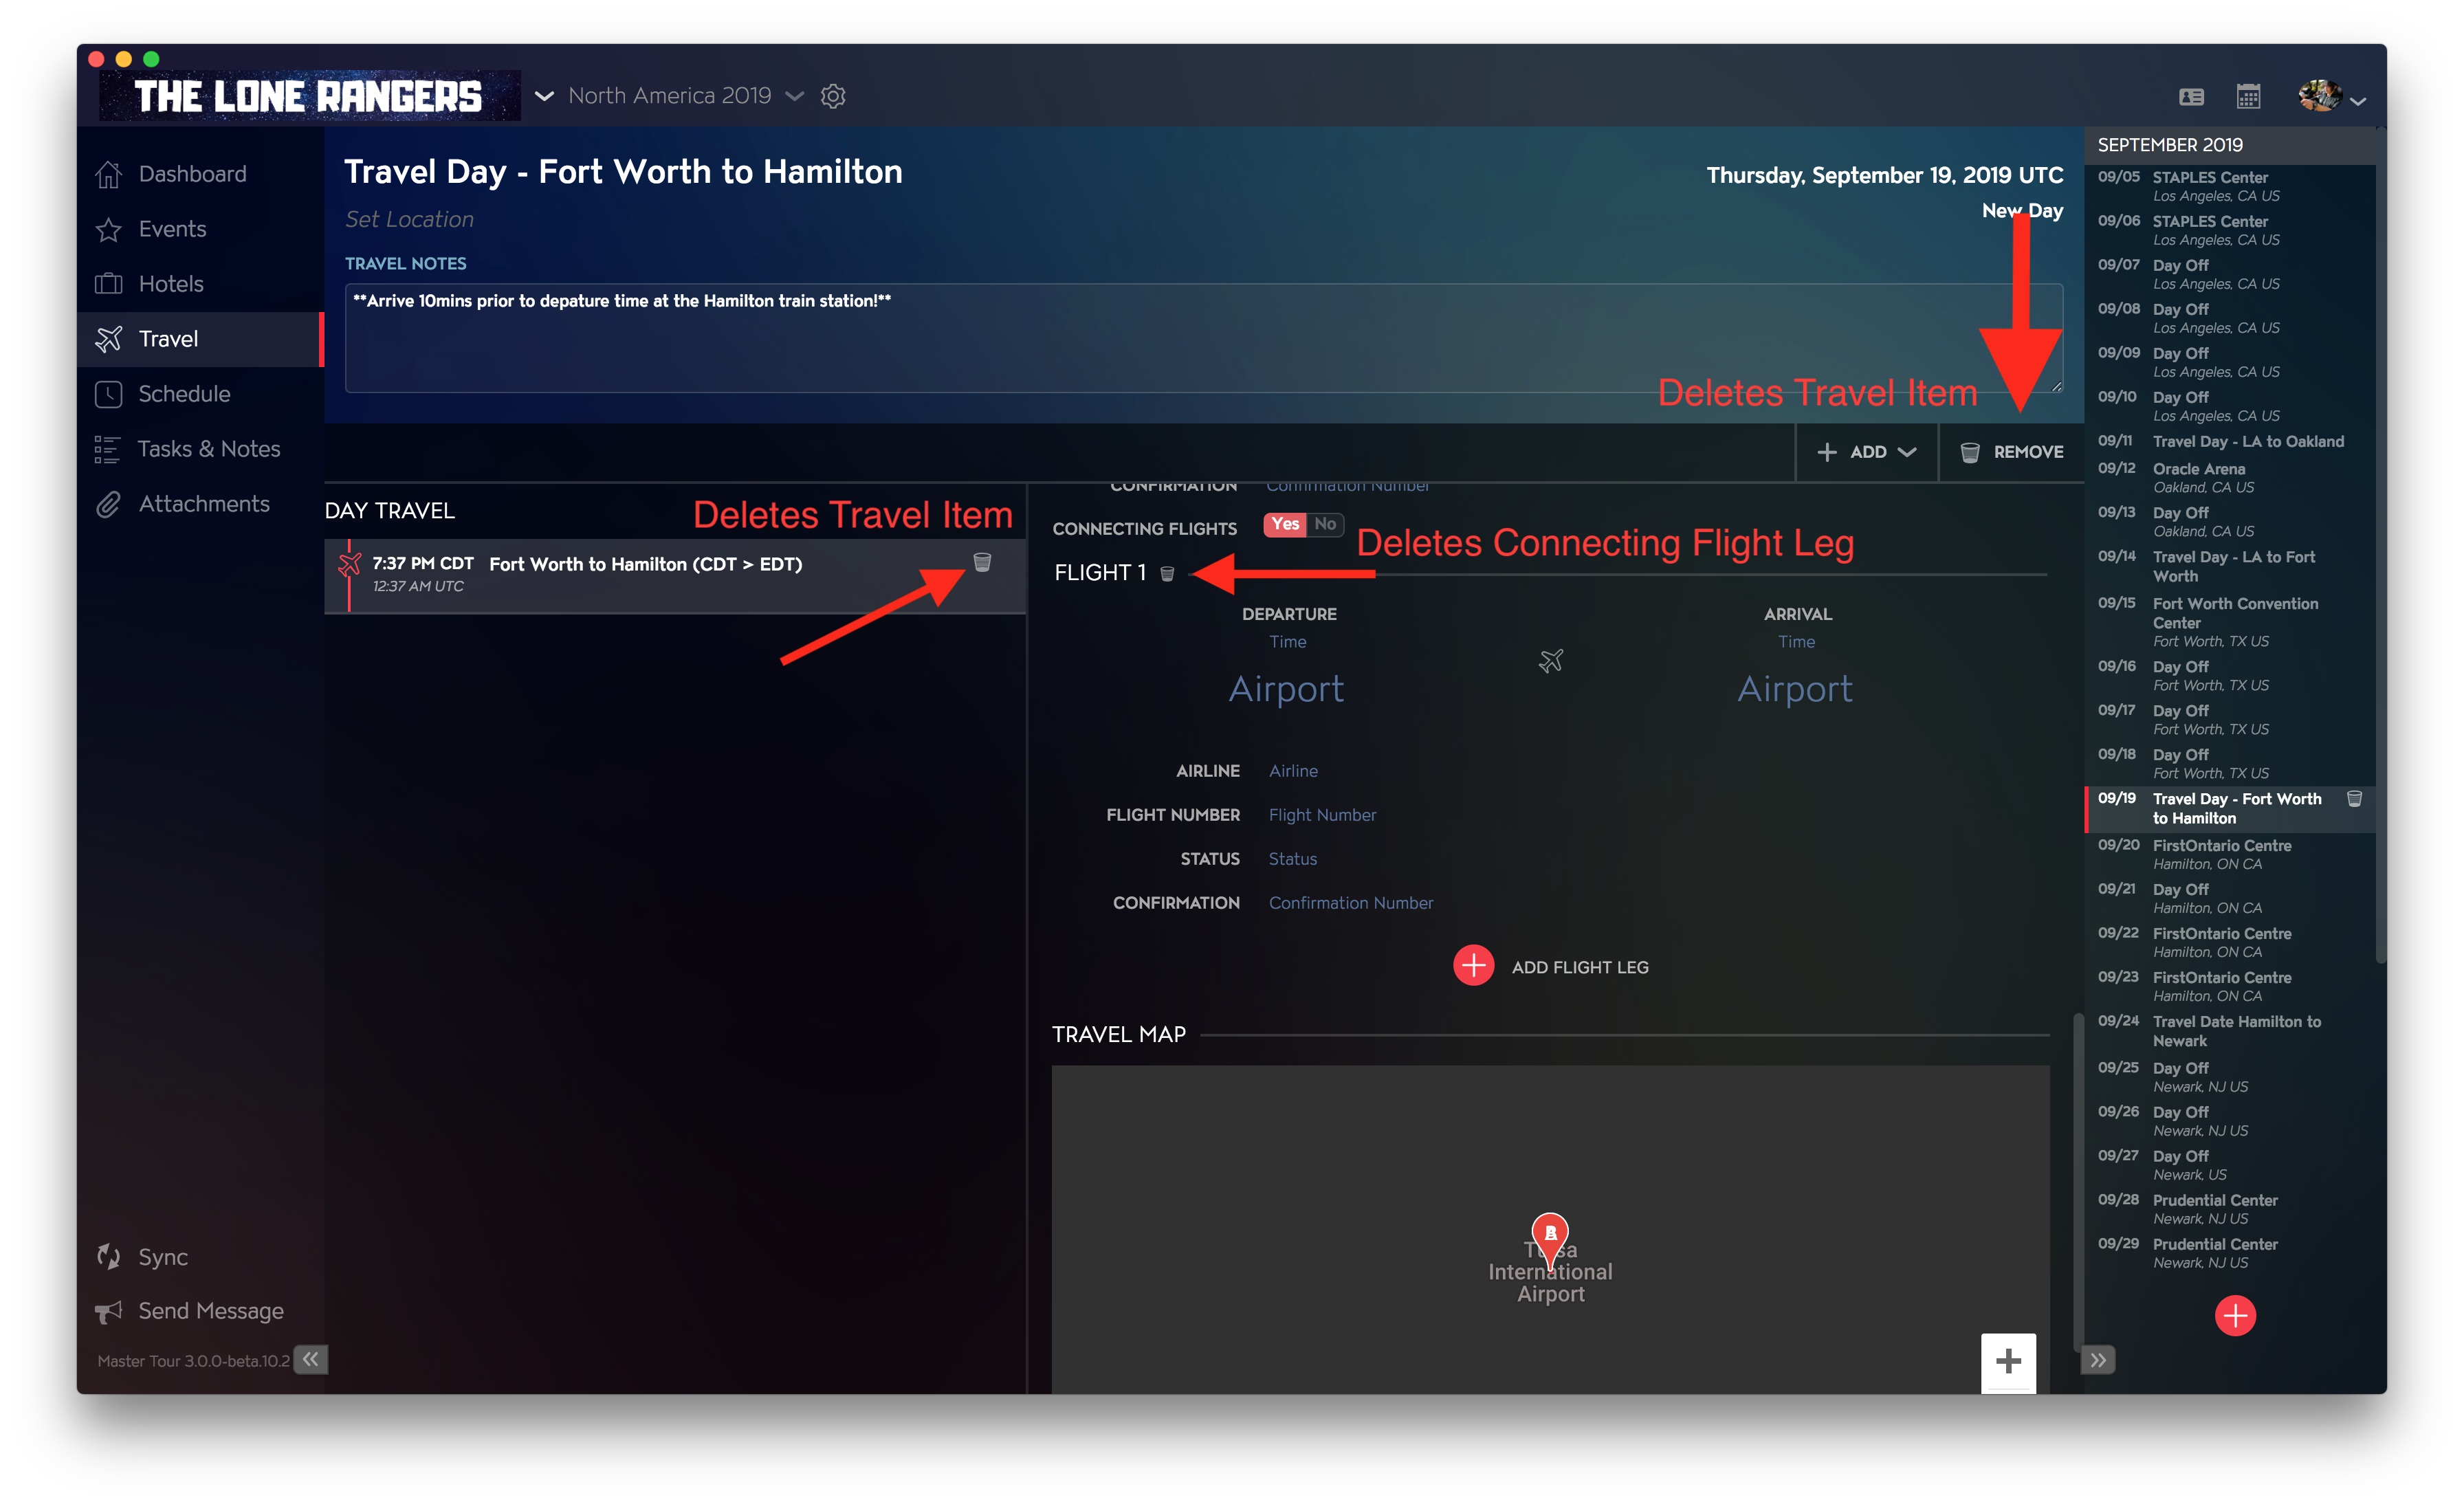The image size is (2464, 1504).
Task: Click the REMOVE button
Action: pos(2011,452)
